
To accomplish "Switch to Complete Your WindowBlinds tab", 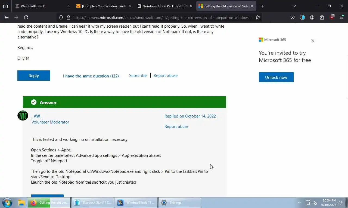I will coord(104,6).
